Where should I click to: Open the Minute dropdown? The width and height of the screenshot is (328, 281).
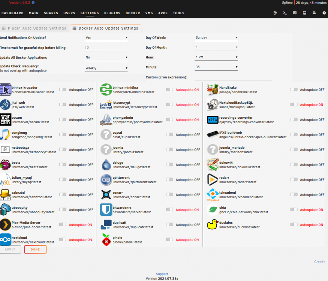216,67
